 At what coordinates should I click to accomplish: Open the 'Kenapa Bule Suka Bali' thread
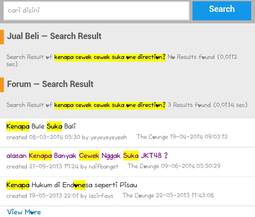(41, 126)
